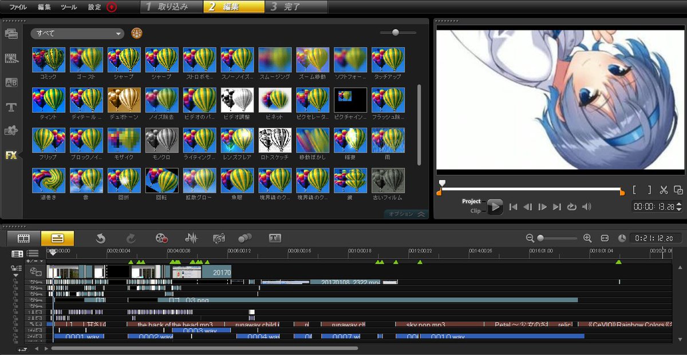Viewport: 687px width, 355px height.
Task: Click the red upload arrow icon
Action: 112,7
